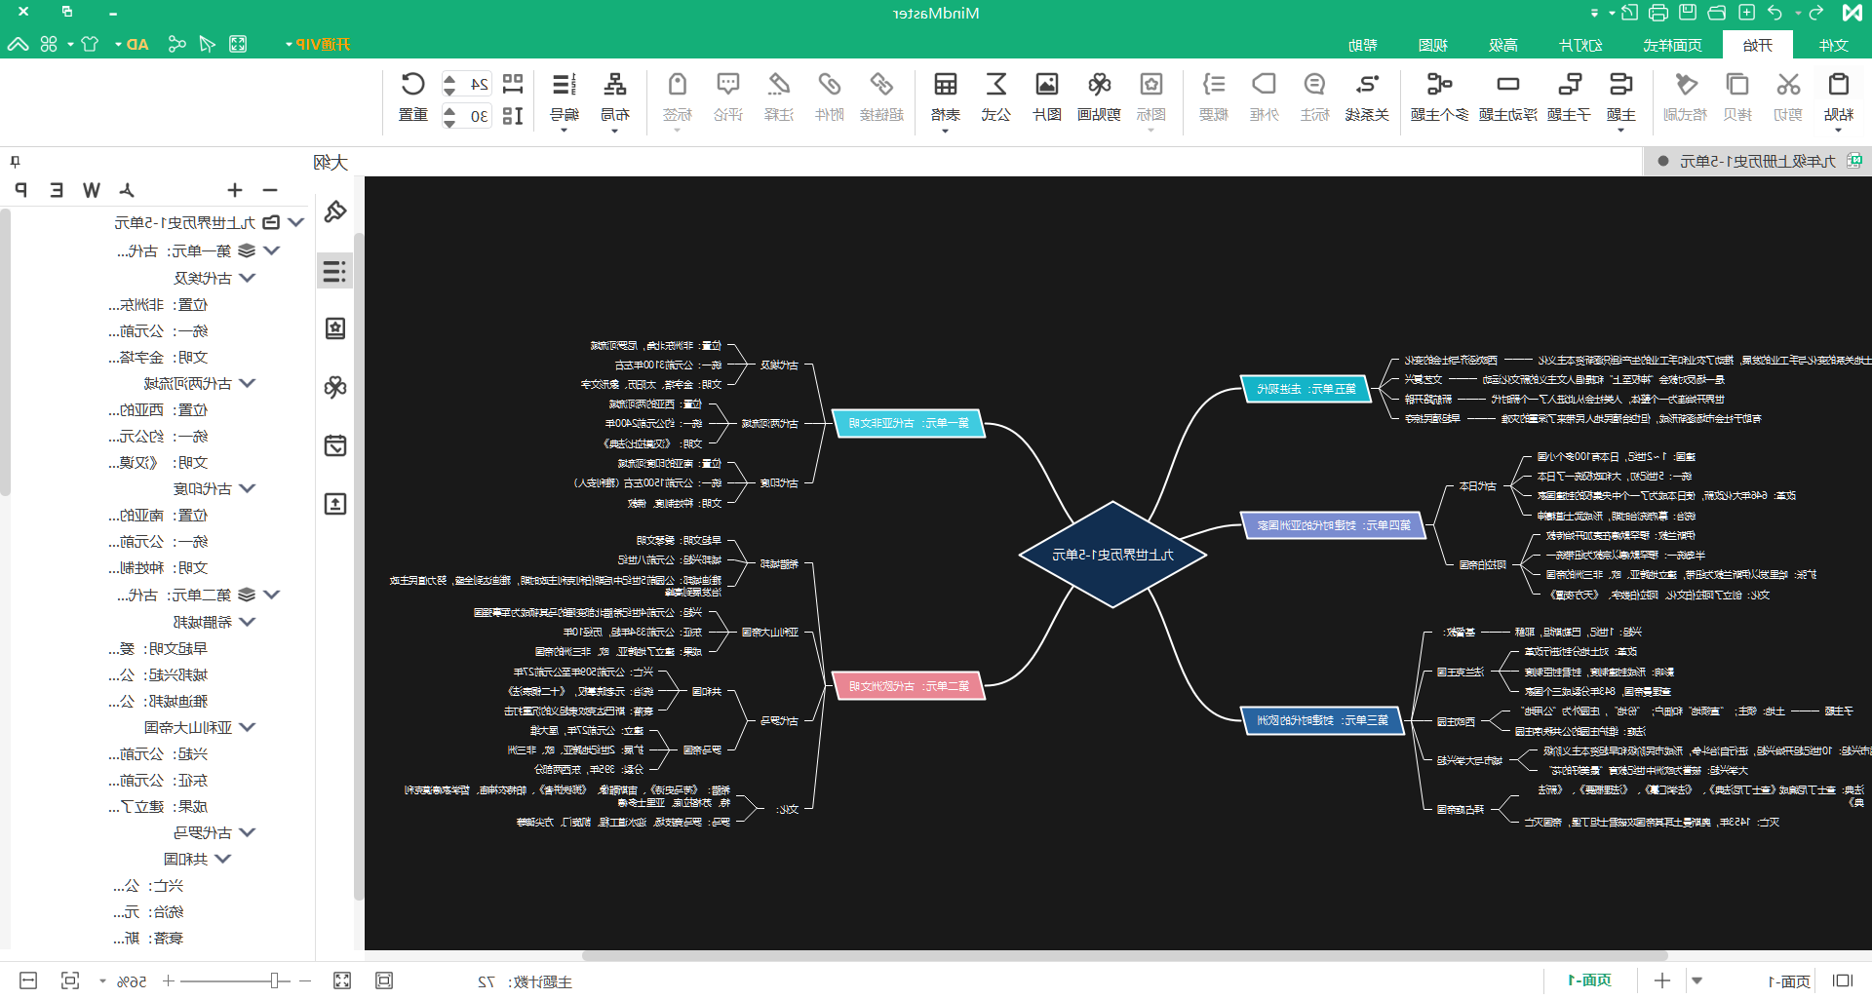Screen dimensions: 1872x999
Task: Open the share icon in the green bar
Action: (x=176, y=44)
